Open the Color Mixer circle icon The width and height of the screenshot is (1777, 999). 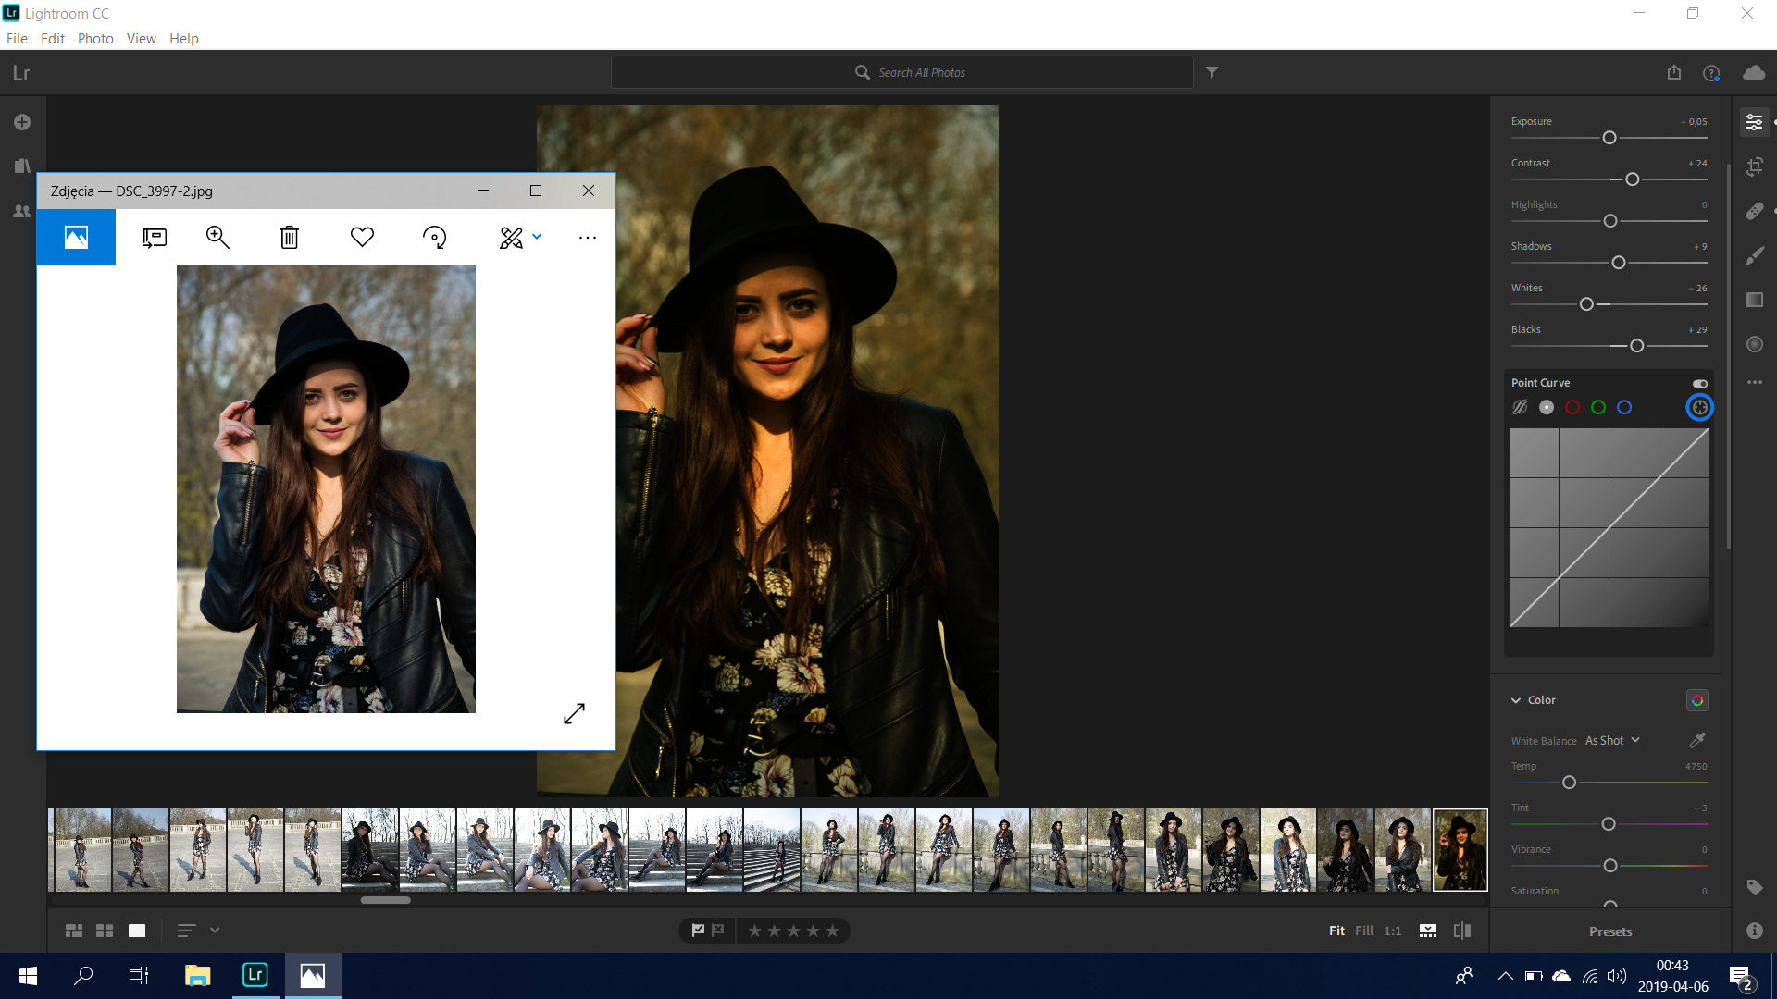pos(1696,700)
